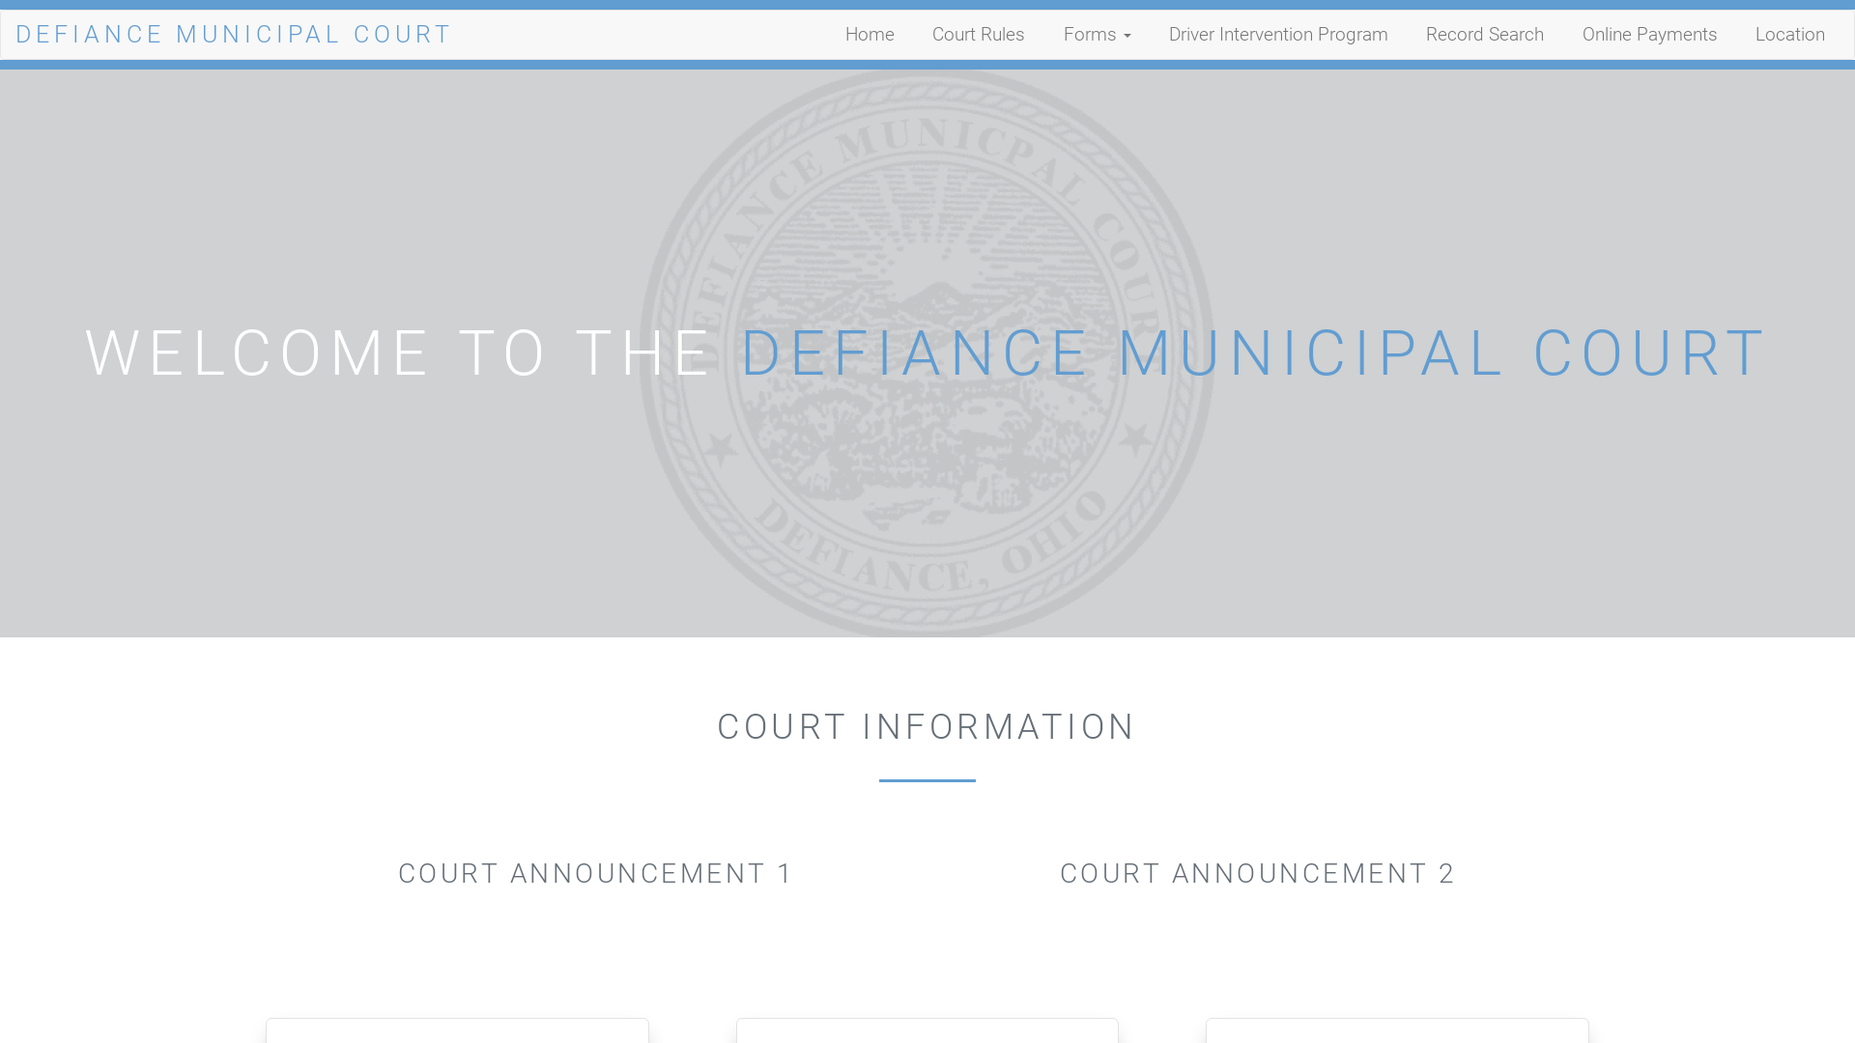Viewport: 1855px width, 1043px height.
Task: Open the Home nav item
Action: 870,35
